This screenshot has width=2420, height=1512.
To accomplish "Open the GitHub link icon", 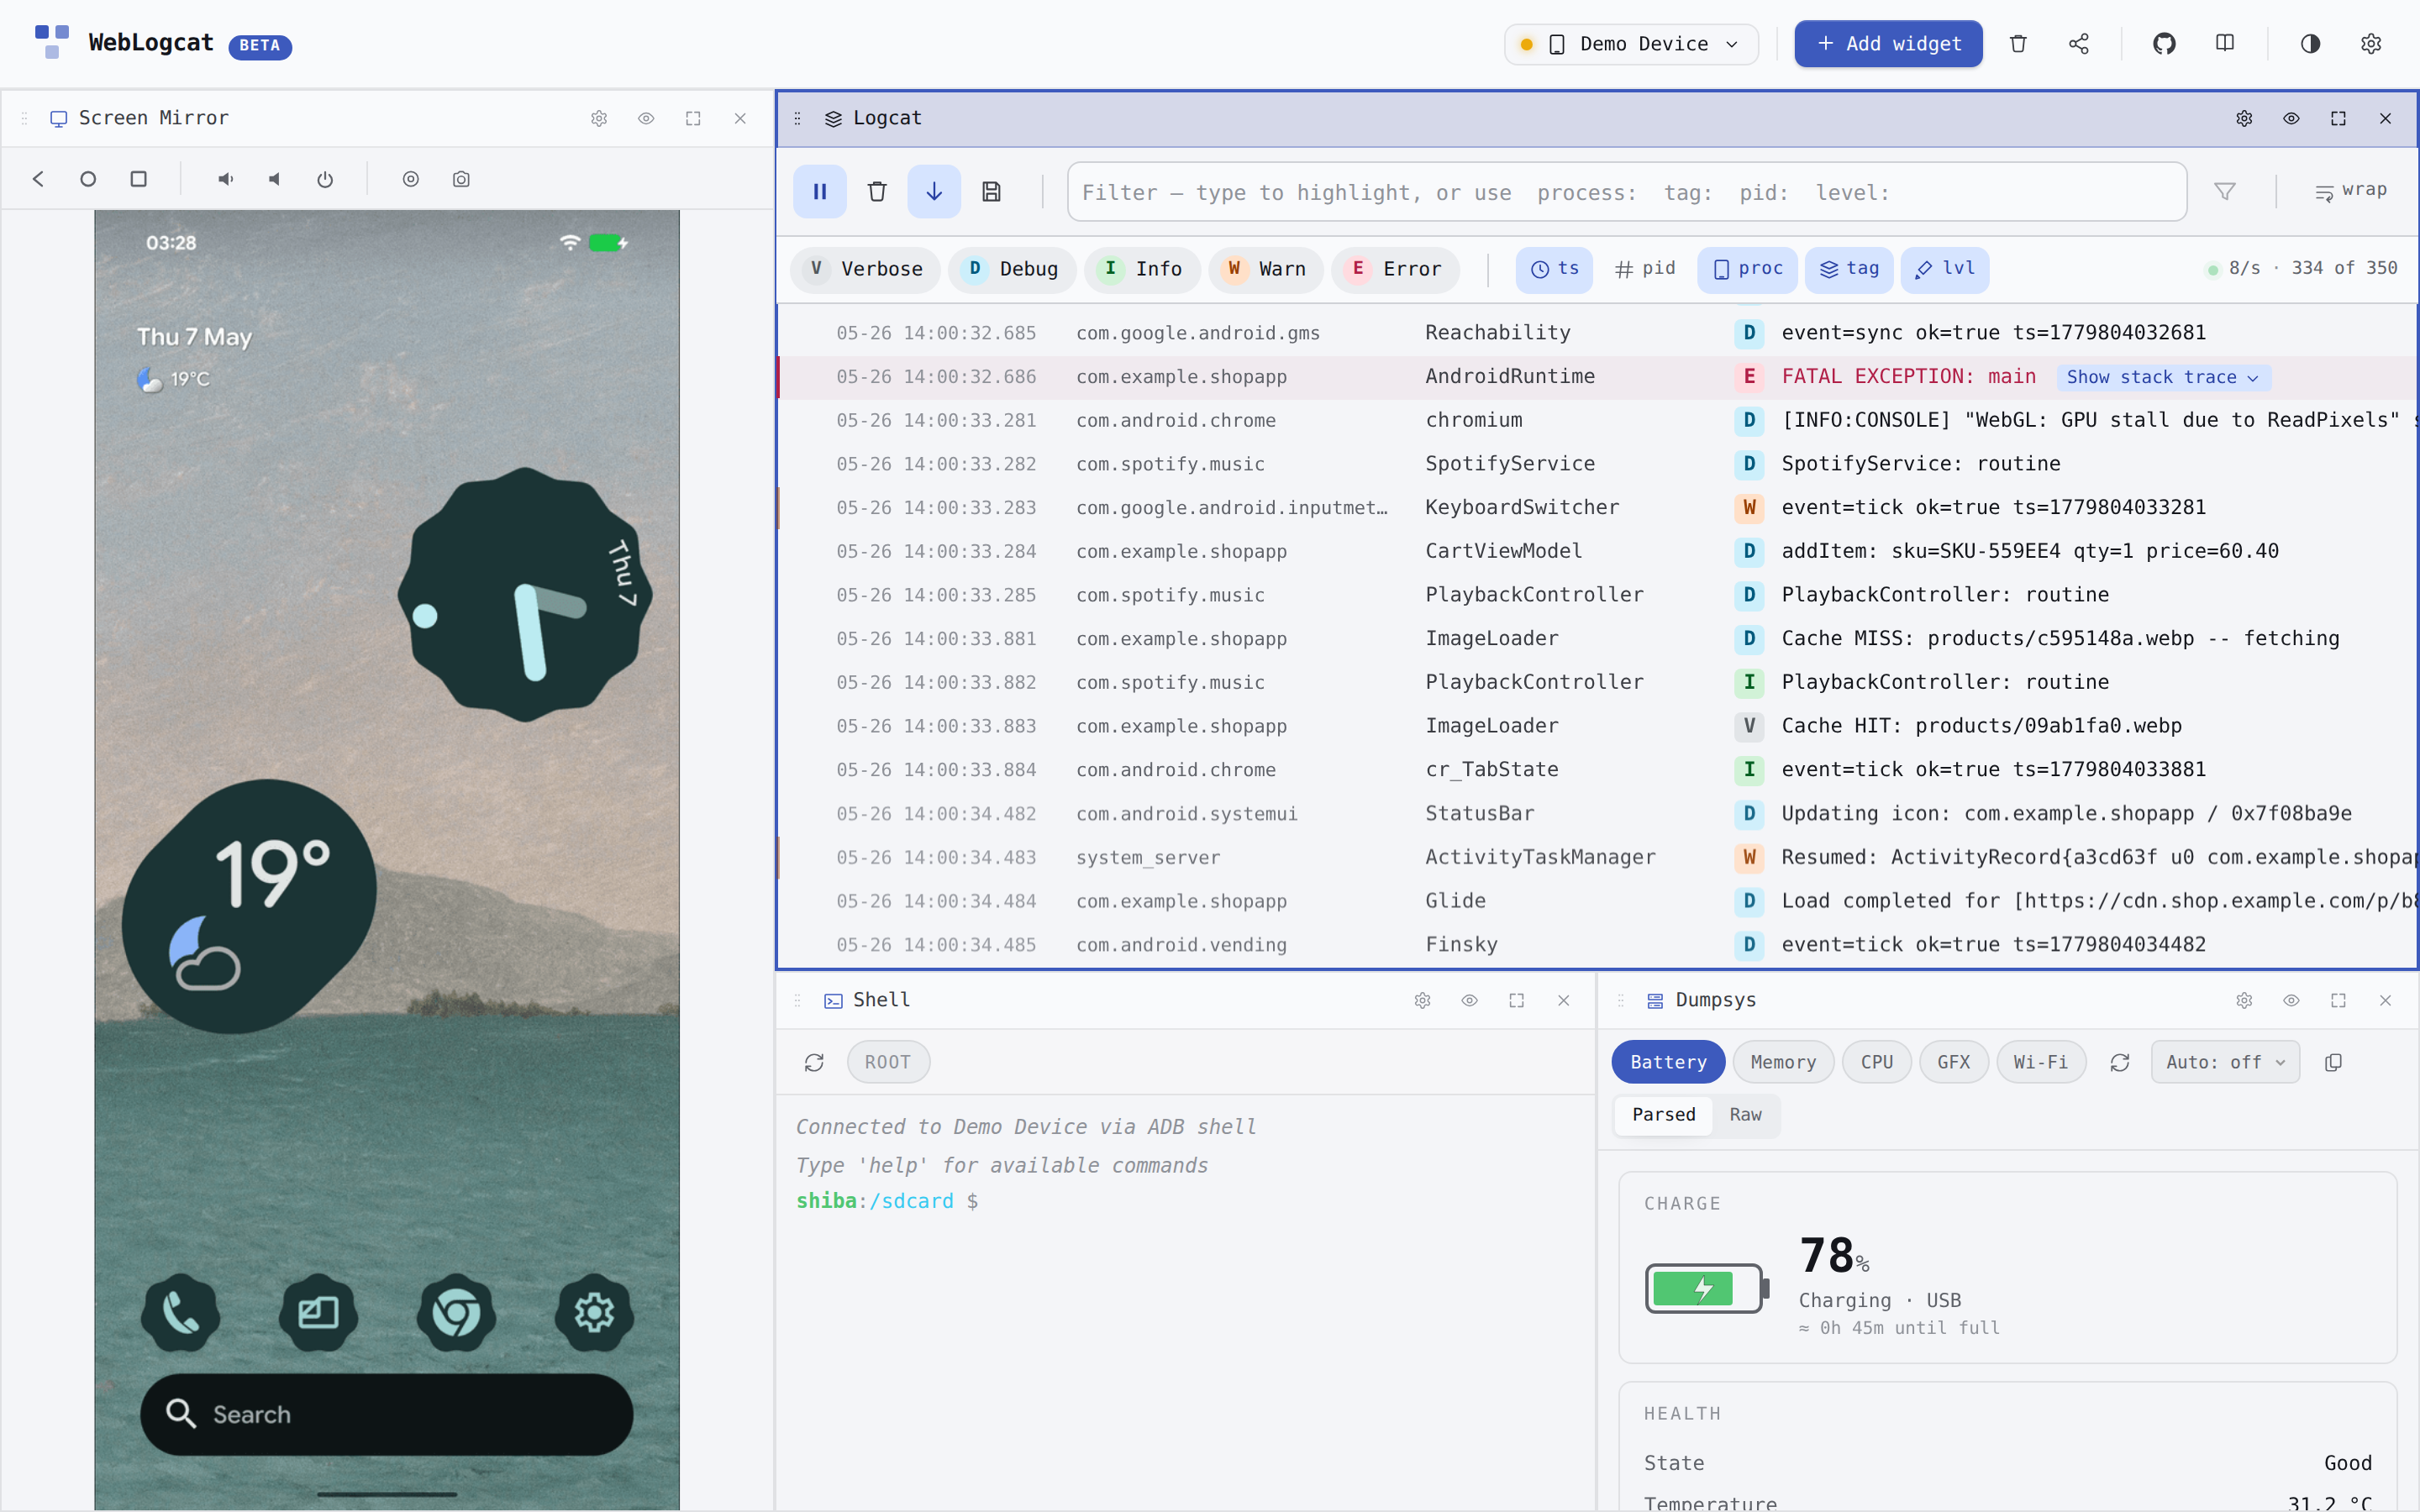I will pyautogui.click(x=2164, y=44).
